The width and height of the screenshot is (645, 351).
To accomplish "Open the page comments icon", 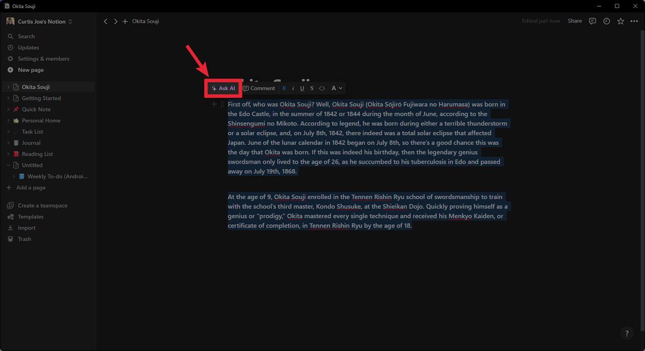I will point(592,21).
